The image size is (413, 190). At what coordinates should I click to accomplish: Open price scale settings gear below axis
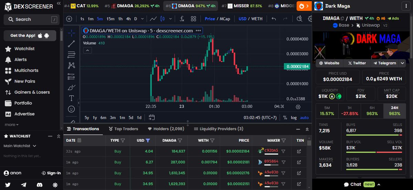click(298, 107)
